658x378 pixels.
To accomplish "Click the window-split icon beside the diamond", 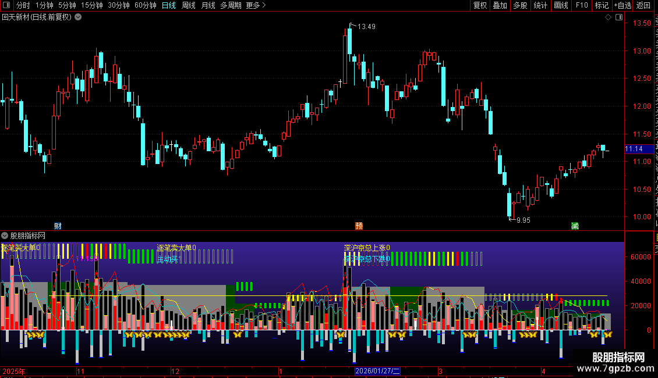I will (x=619, y=17).
